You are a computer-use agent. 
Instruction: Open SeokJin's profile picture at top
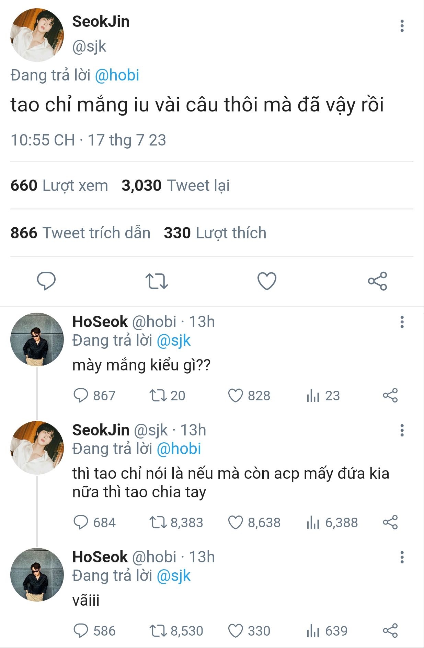(x=37, y=35)
